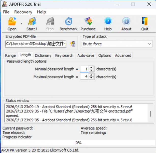Increase maximal password length with the up arrow
This screenshot has width=156, height=153.
coord(91,75)
